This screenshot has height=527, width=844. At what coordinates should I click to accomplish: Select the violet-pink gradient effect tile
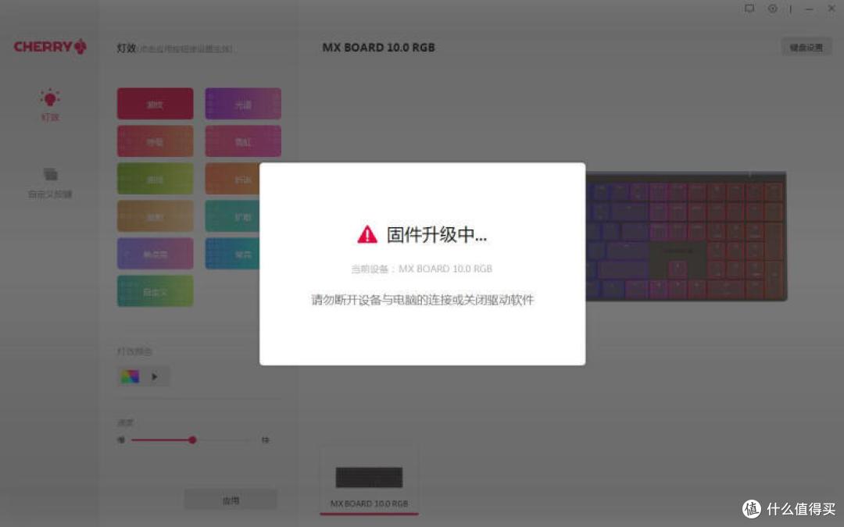click(155, 254)
